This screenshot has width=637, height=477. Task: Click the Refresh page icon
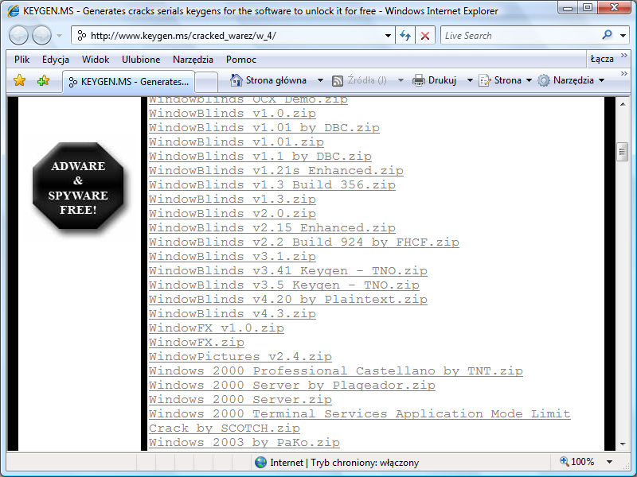click(x=405, y=35)
